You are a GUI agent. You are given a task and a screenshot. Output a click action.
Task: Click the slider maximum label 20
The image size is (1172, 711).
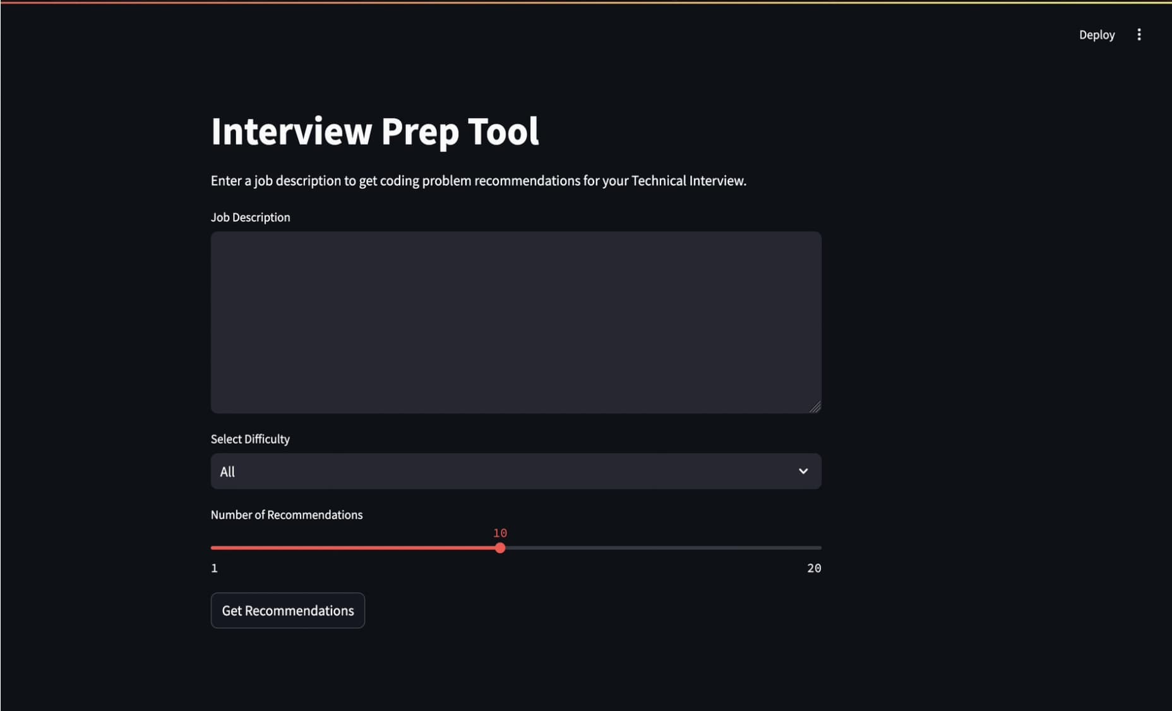pos(814,568)
